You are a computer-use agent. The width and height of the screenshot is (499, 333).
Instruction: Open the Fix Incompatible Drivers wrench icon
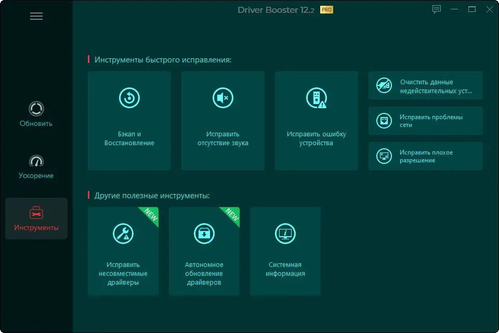coord(123,233)
